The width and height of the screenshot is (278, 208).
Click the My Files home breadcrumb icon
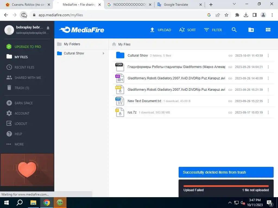click(114, 44)
